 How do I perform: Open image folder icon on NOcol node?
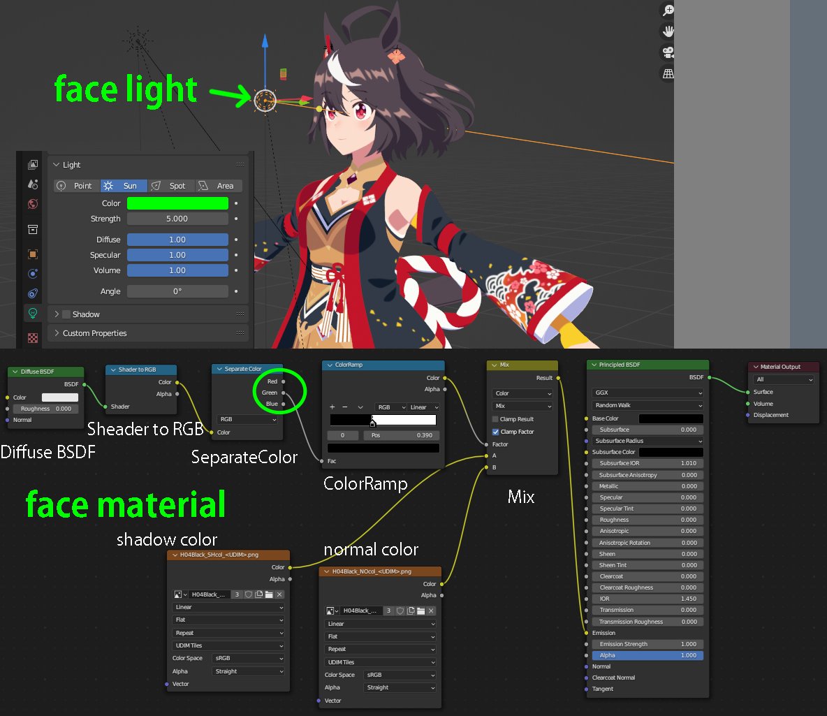coord(421,611)
